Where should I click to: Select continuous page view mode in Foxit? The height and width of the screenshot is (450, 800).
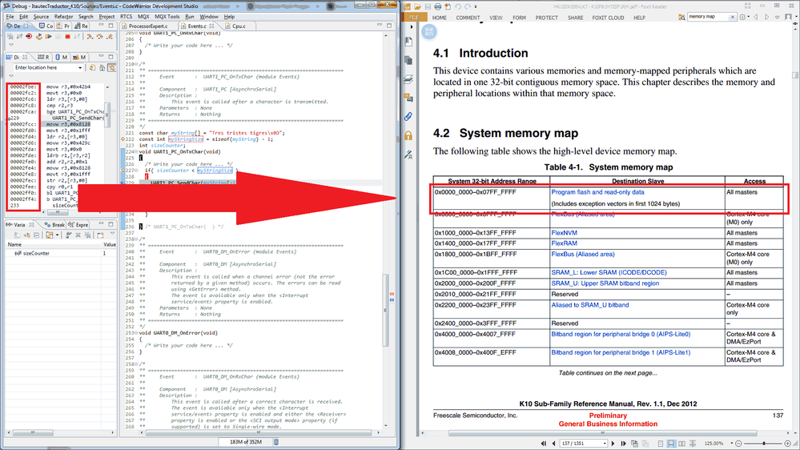(x=671, y=444)
